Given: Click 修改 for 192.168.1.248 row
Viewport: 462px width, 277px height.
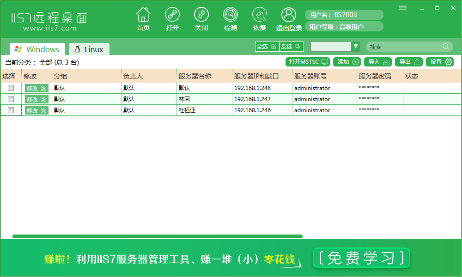Looking at the screenshot, I should coord(36,88).
